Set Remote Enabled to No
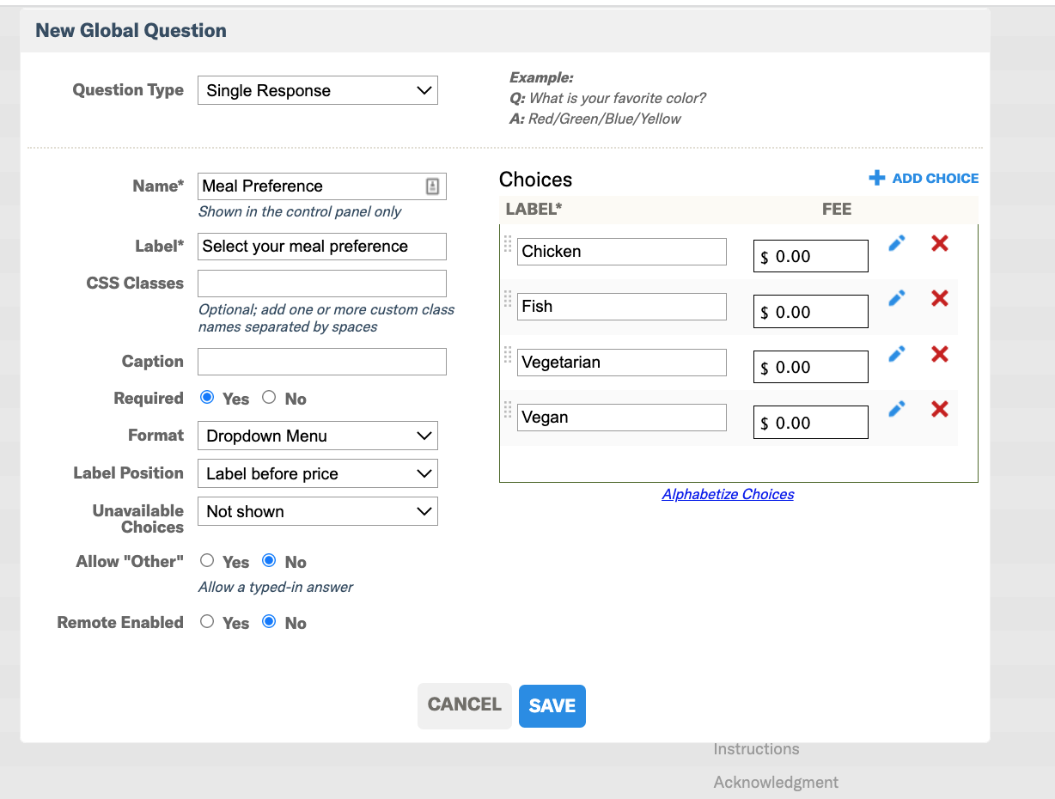This screenshot has width=1055, height=799. coord(269,622)
